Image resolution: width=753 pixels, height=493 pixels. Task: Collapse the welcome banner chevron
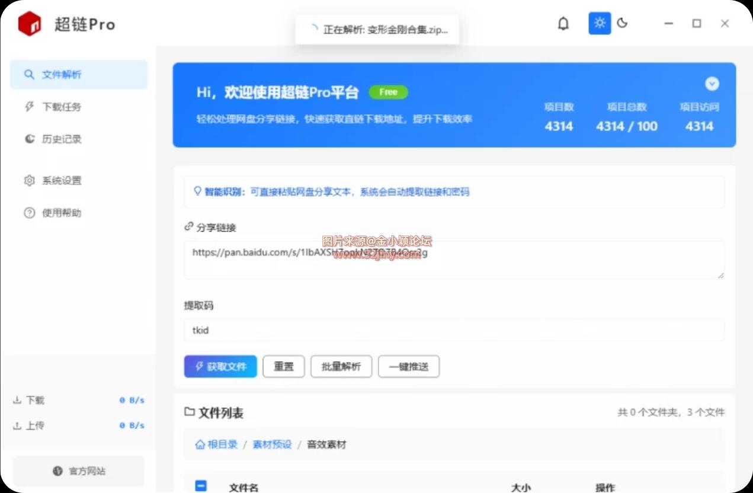click(x=712, y=84)
